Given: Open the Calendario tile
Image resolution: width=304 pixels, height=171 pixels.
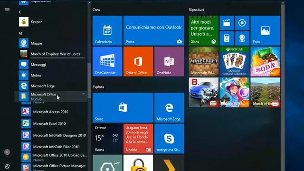Looking at the screenshot, I should (x=107, y=30).
